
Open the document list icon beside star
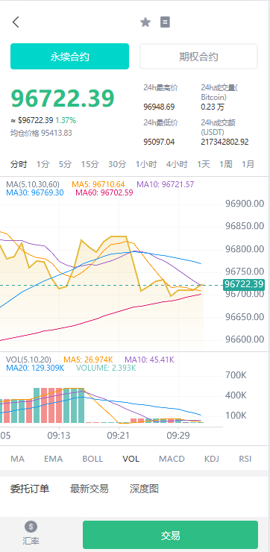tap(165, 22)
